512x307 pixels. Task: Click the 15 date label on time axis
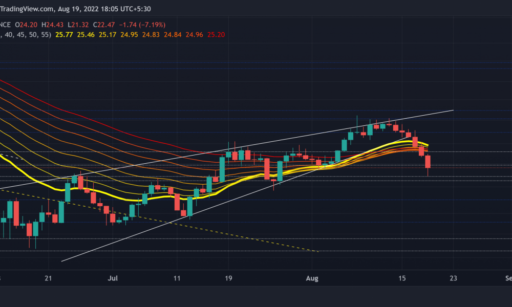402,278
